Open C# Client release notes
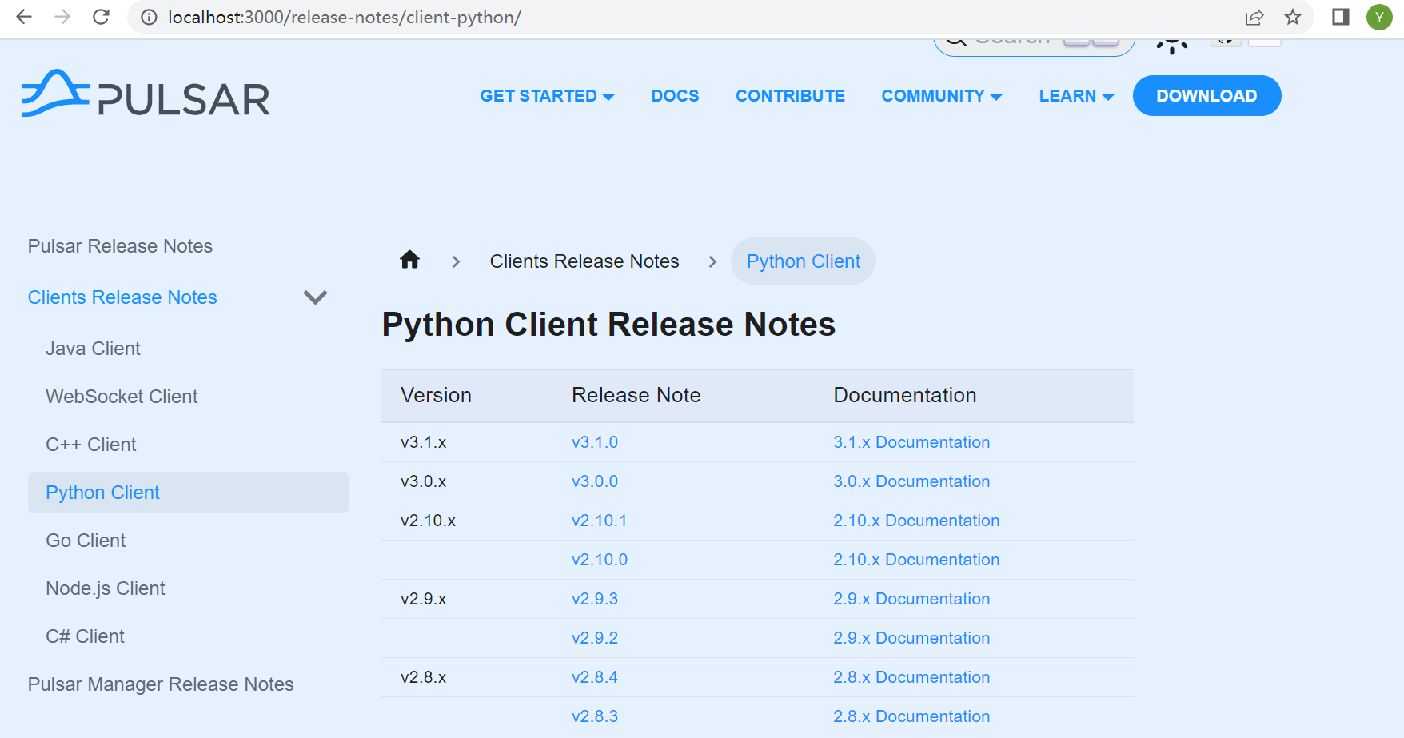The width and height of the screenshot is (1404, 738). coord(85,636)
